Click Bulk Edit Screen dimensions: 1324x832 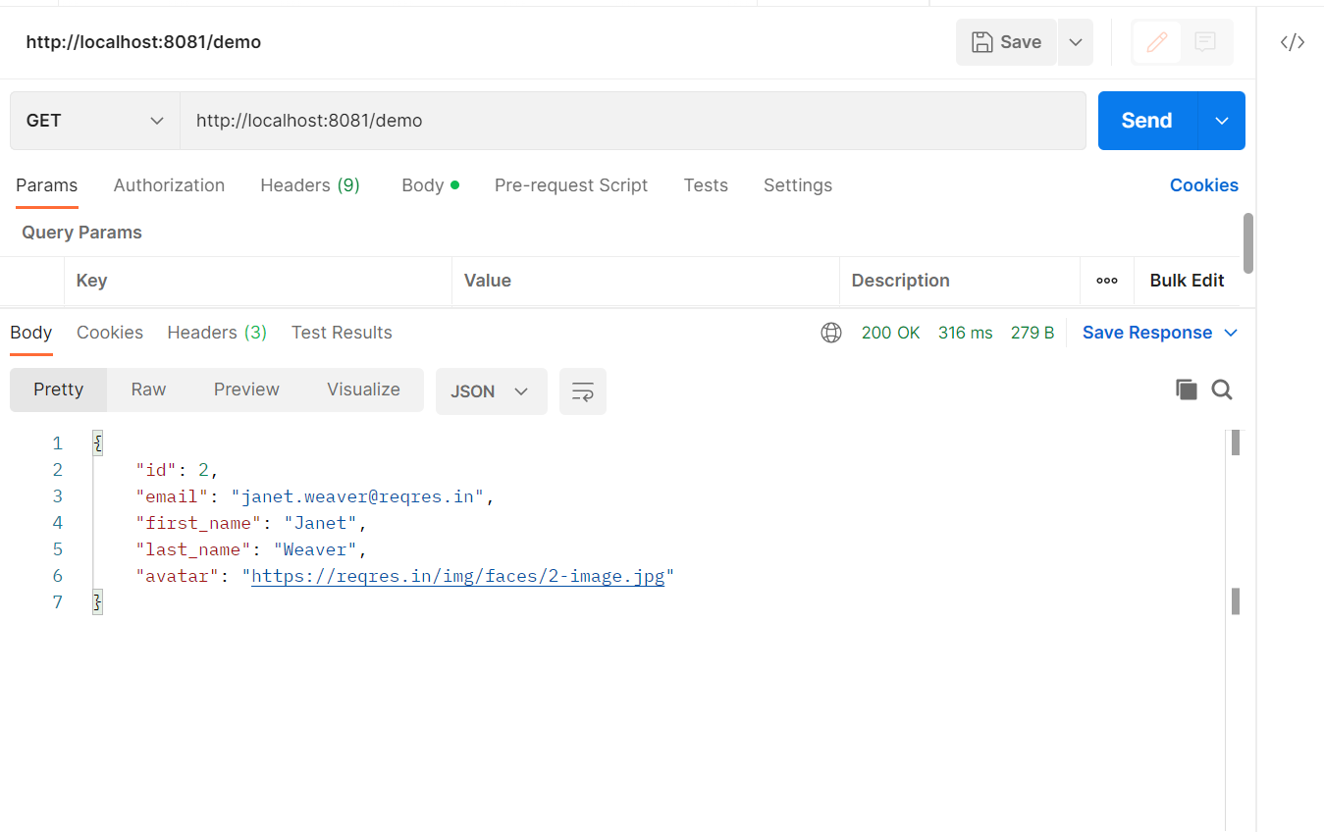coord(1187,281)
